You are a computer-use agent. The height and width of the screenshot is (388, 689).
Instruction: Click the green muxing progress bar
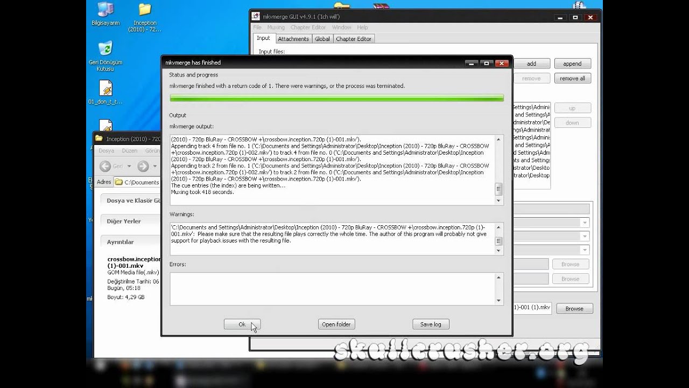tap(337, 98)
